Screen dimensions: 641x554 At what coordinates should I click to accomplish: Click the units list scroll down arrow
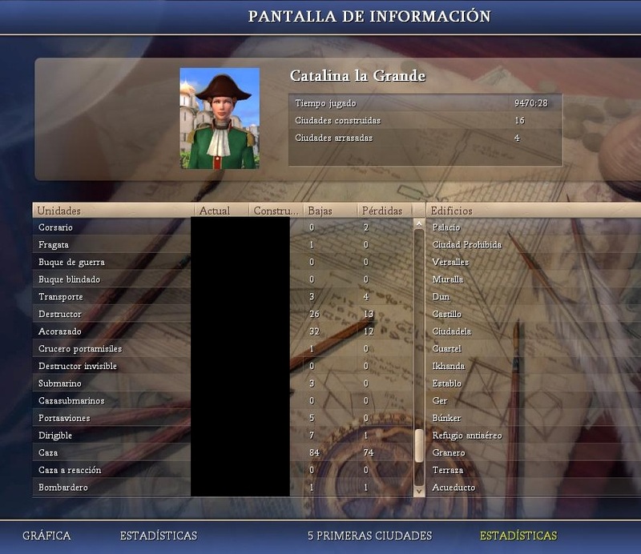[418, 489]
